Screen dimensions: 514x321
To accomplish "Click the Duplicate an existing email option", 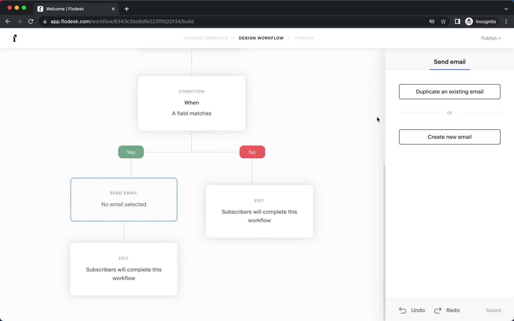I will point(449,91).
